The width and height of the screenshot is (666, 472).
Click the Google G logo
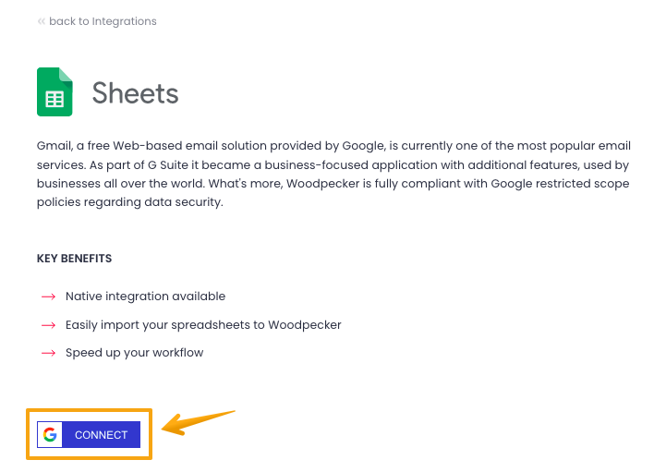(50, 435)
